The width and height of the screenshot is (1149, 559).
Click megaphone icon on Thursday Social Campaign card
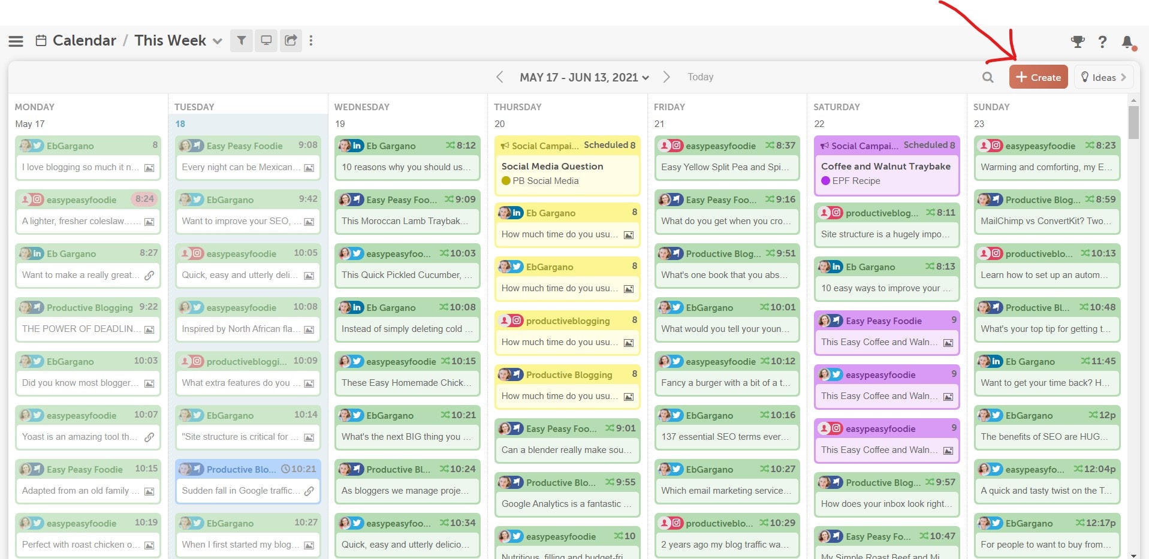tap(505, 146)
